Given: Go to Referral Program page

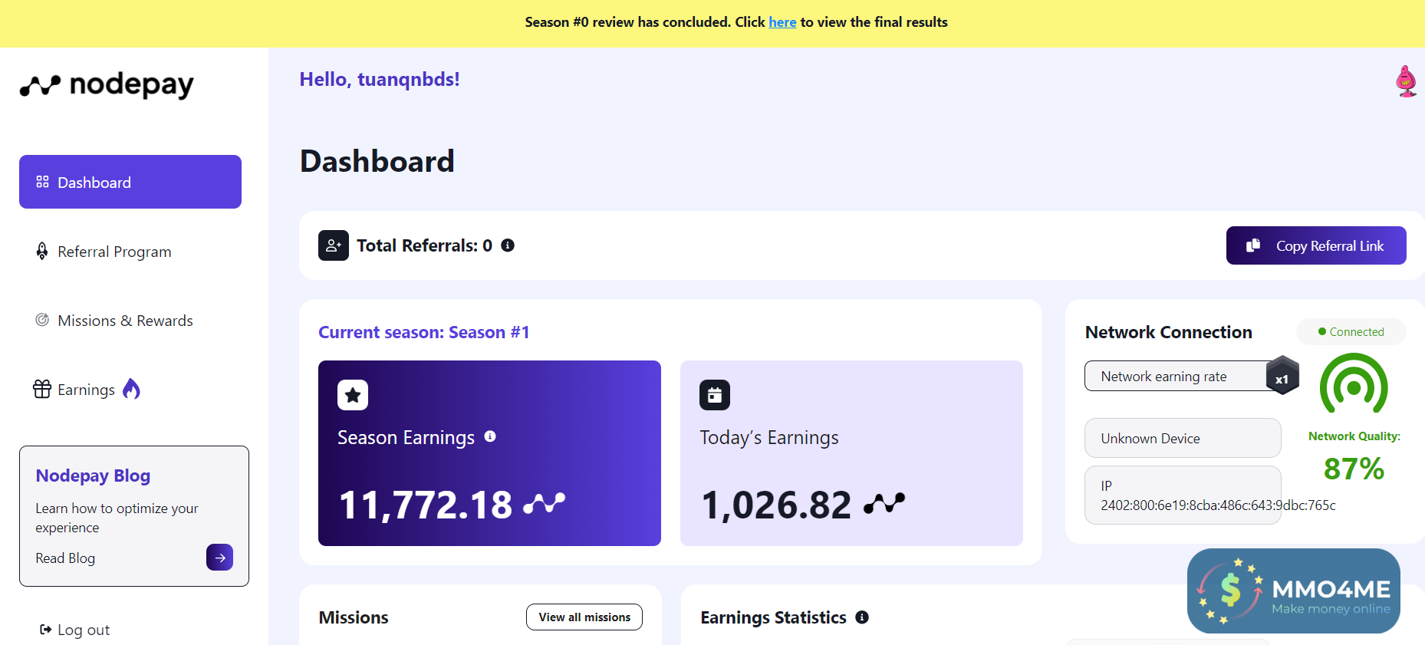Looking at the screenshot, I should 114,252.
